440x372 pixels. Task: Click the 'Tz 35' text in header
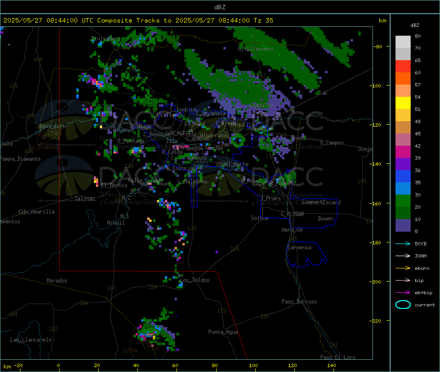coord(264,21)
